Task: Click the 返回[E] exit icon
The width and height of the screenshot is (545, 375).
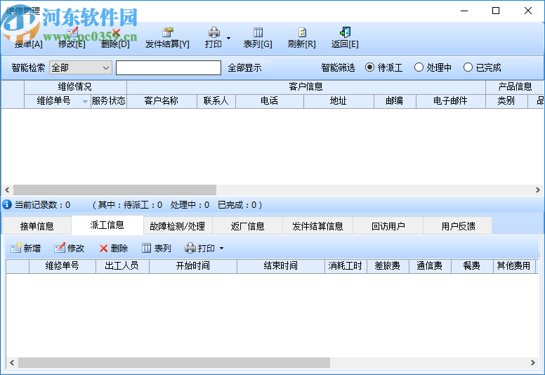Action: click(x=345, y=33)
